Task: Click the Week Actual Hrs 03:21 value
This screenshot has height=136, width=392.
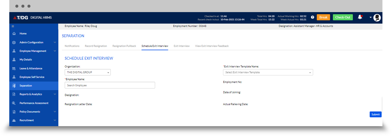Action: (303, 20)
